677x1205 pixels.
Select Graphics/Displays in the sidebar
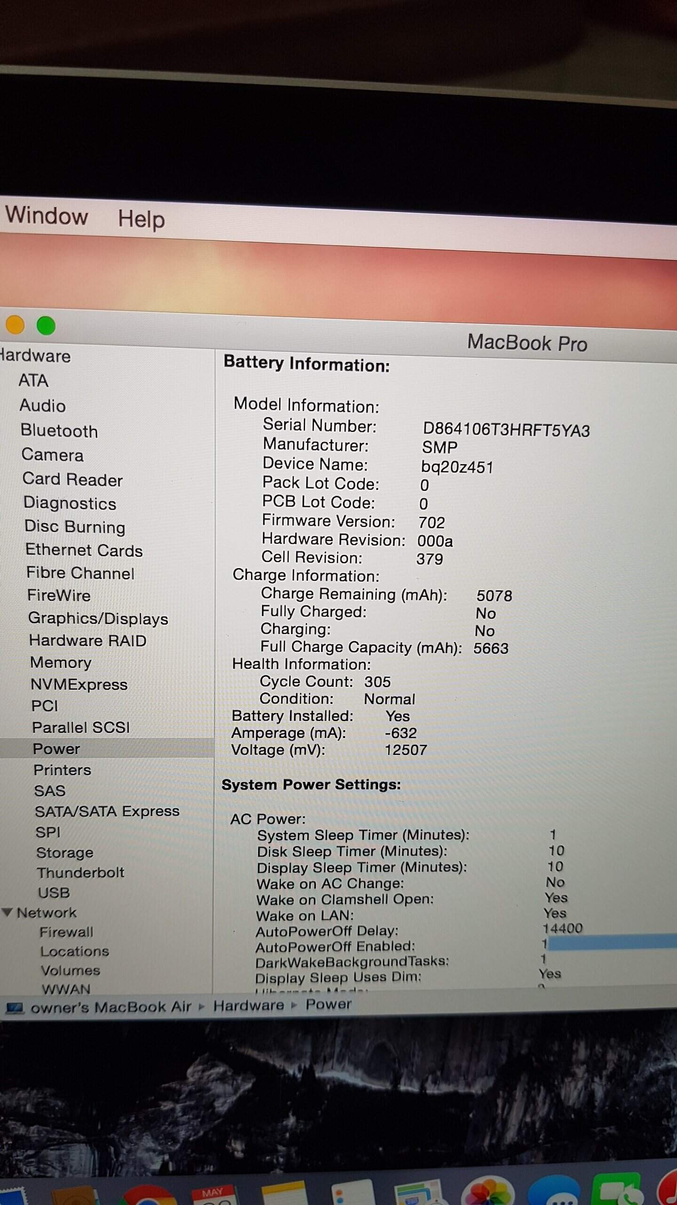98,618
